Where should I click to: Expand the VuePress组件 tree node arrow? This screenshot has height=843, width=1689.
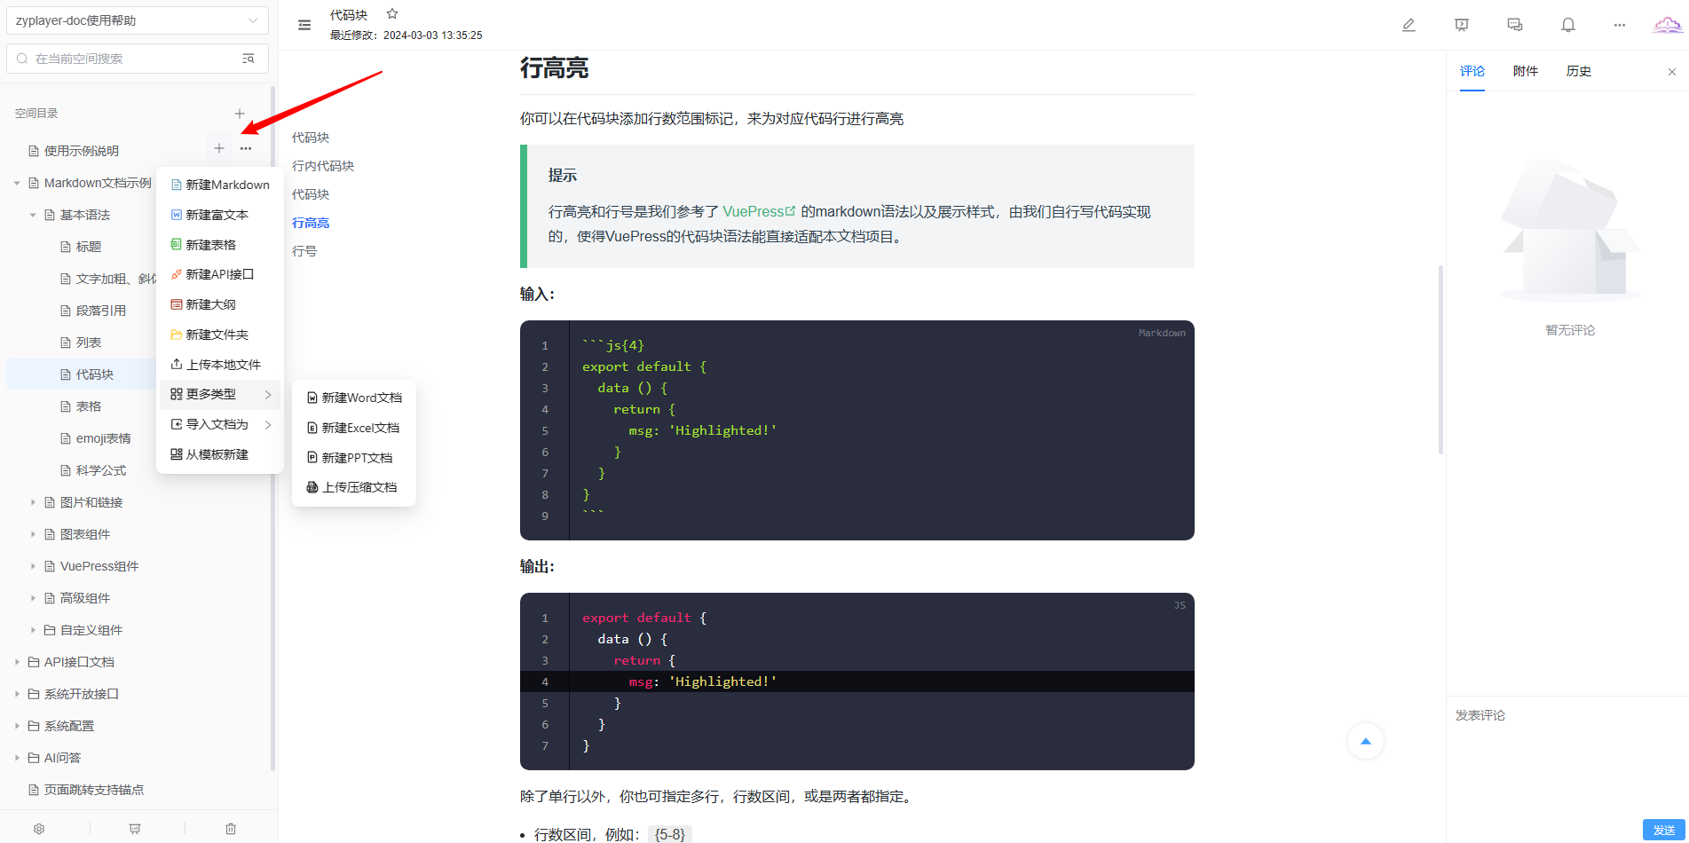pyautogui.click(x=33, y=566)
